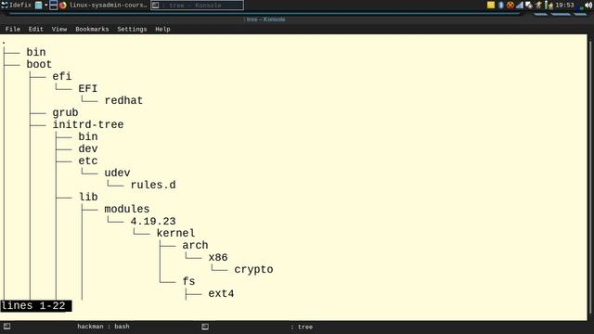Click the 'initrd-tree' entry

88,124
